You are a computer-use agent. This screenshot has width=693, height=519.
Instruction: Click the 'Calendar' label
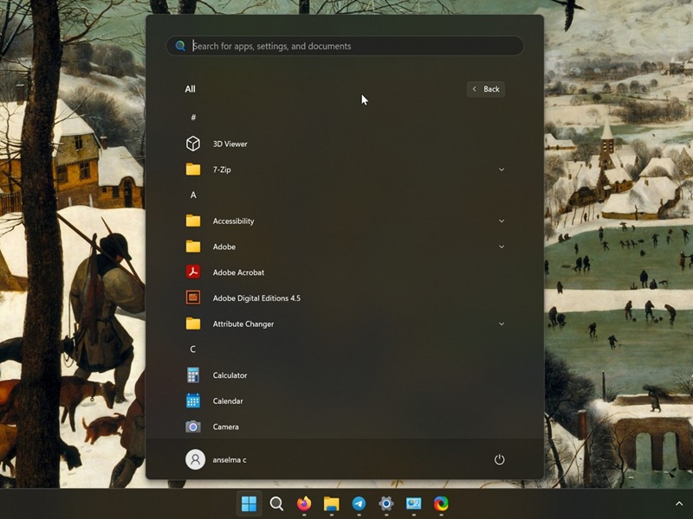point(228,400)
